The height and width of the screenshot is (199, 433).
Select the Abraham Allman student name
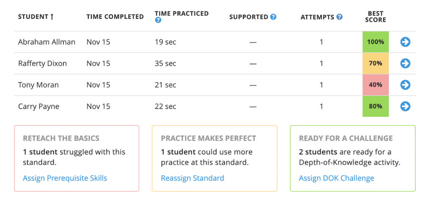[47, 42]
